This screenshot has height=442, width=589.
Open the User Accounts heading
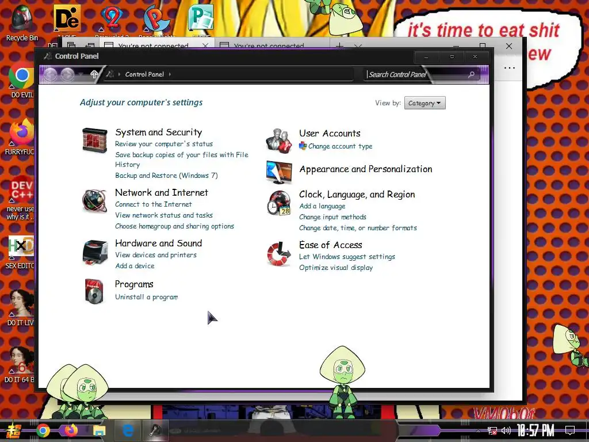point(330,134)
